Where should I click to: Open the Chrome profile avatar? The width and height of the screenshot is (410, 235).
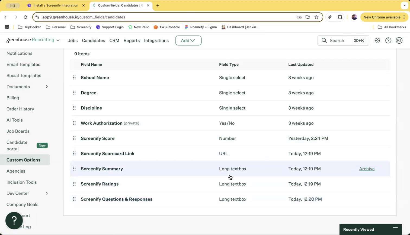(x=354, y=17)
